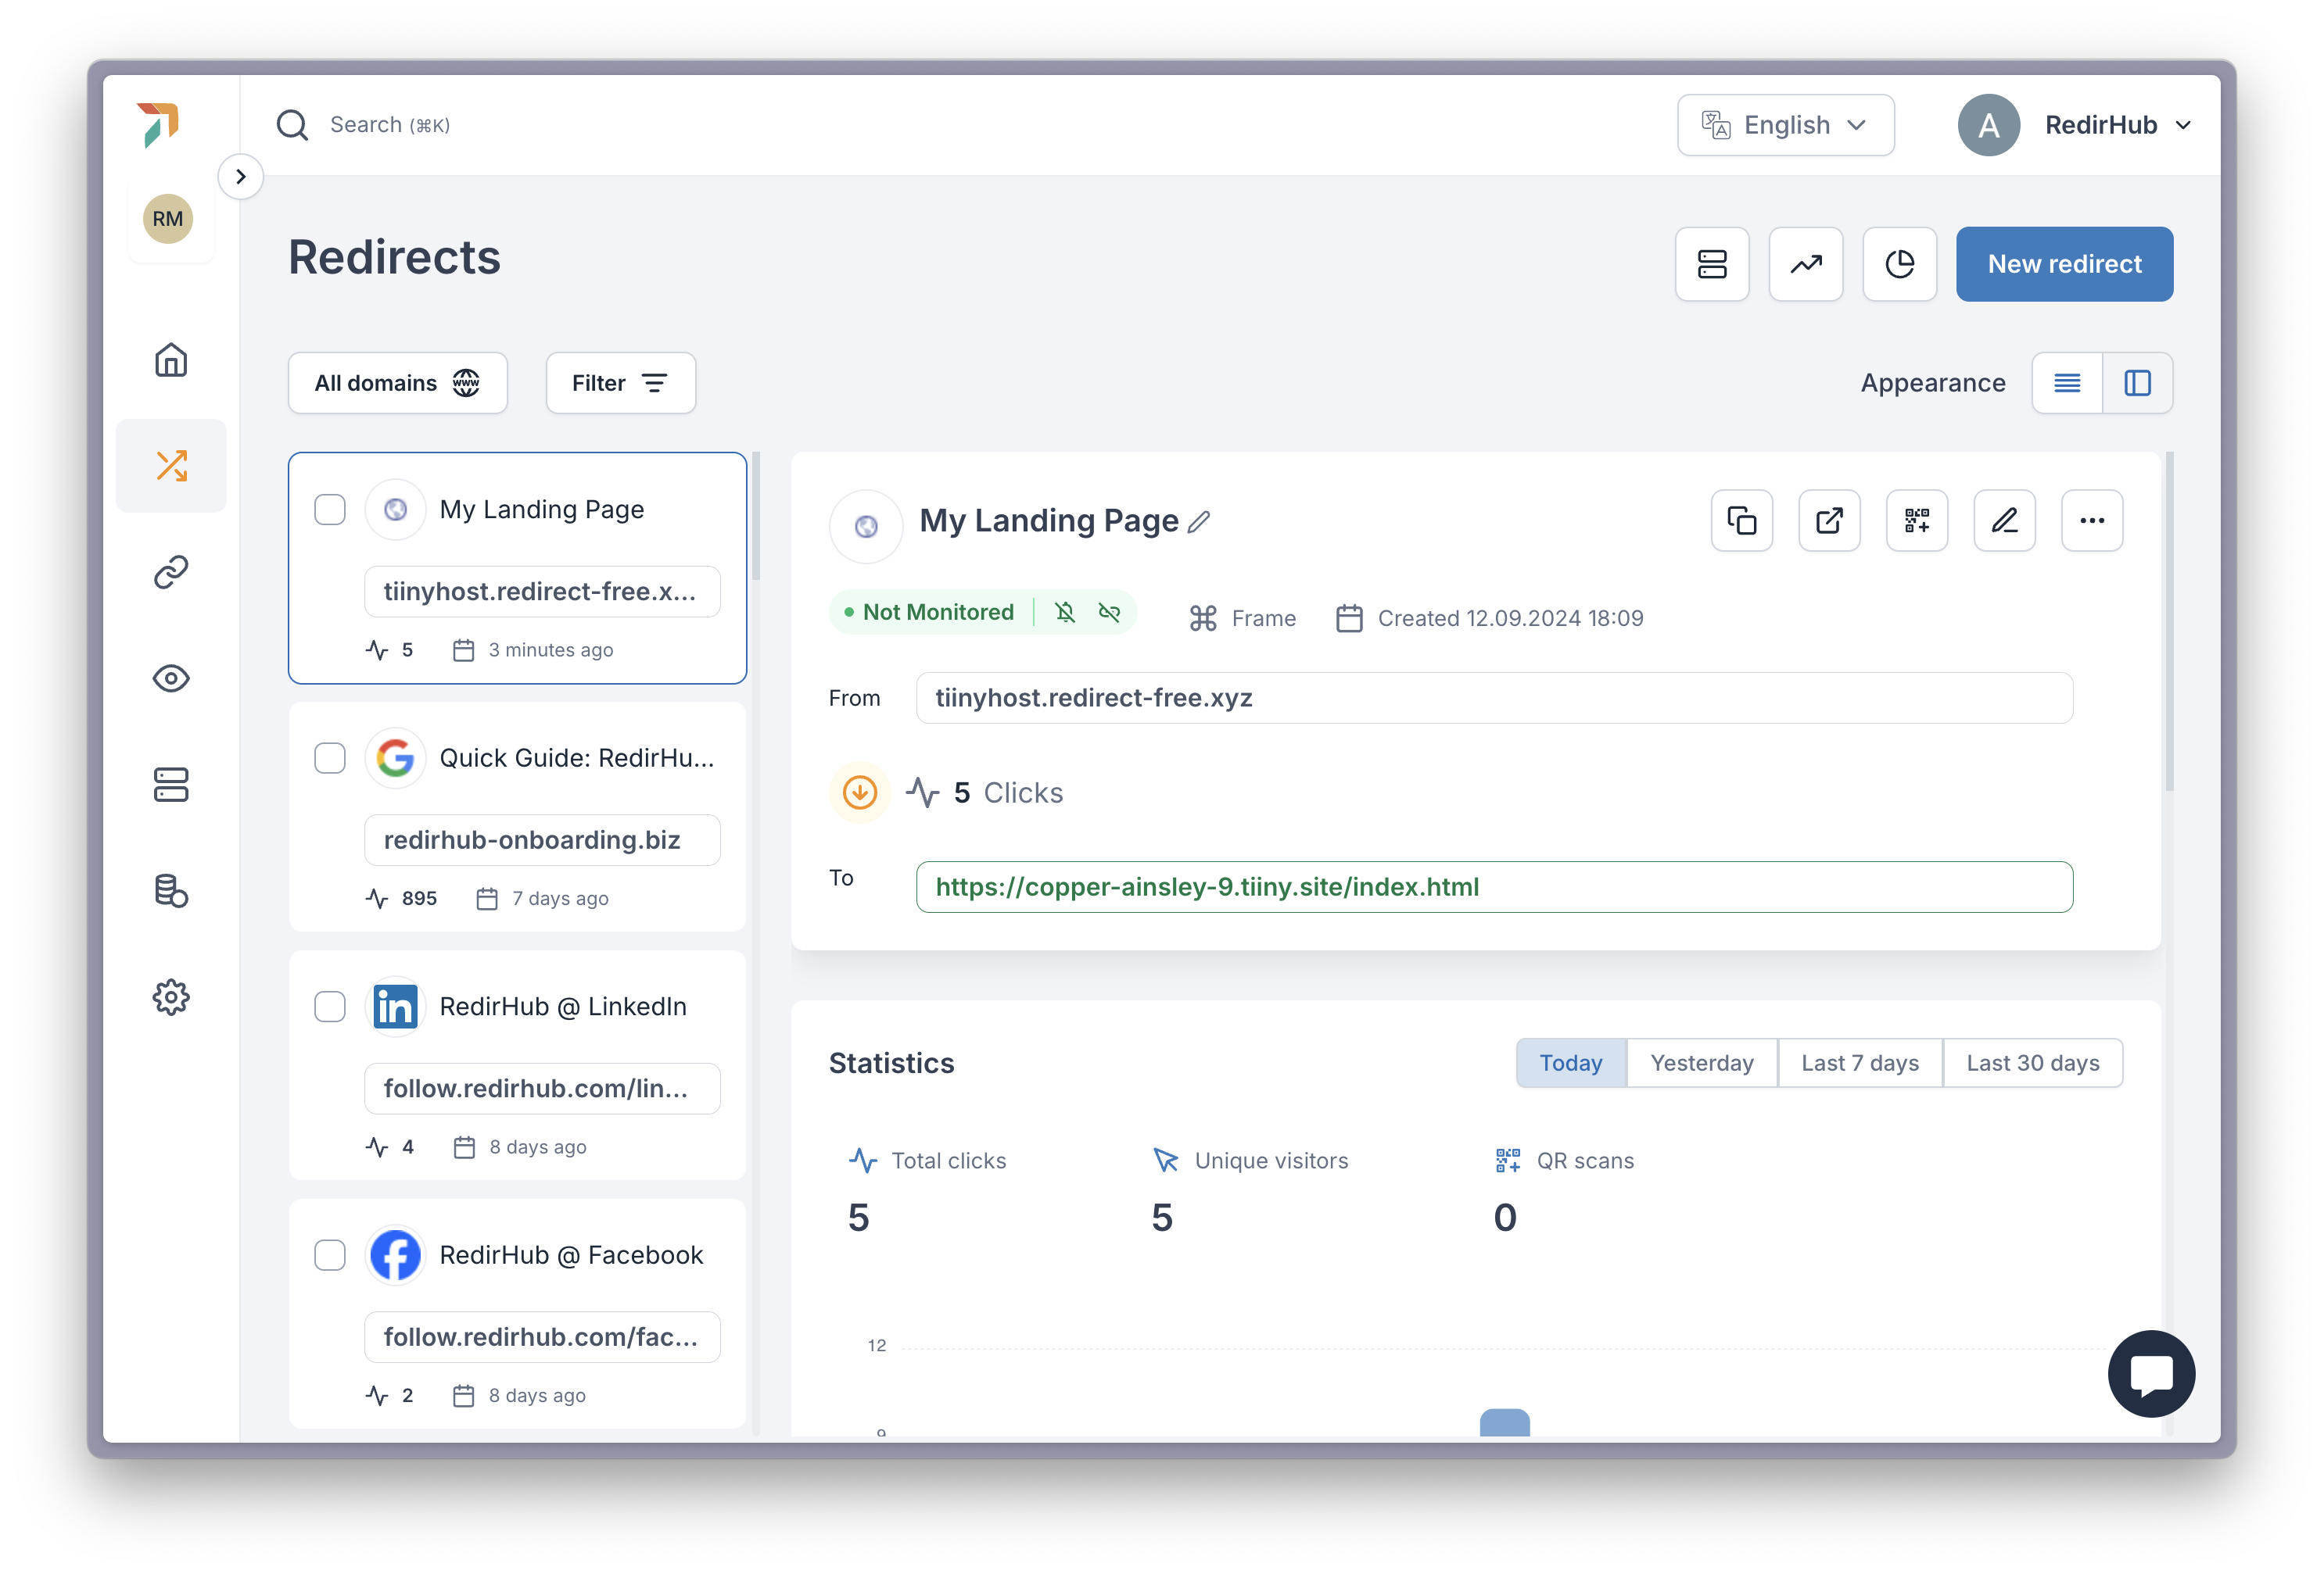
Task: Switch statistics to the Yesterday tab
Action: click(x=1701, y=1062)
